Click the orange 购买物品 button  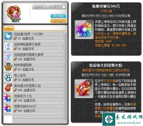[58, 21]
